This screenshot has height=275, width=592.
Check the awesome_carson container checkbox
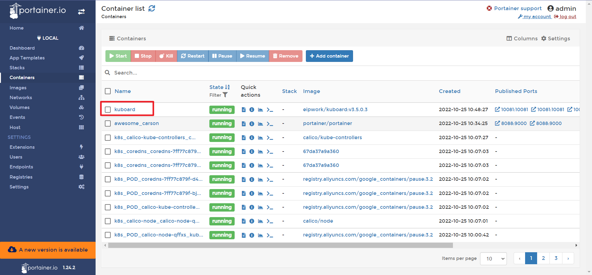108,123
